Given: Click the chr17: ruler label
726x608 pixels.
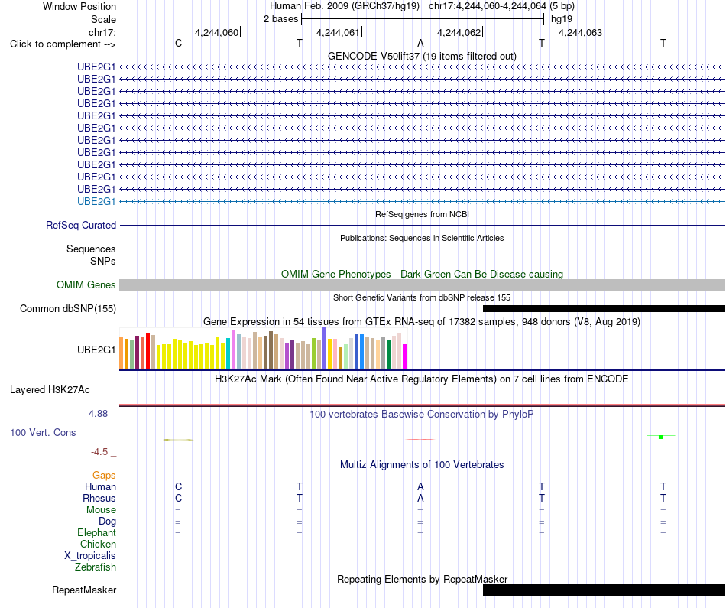Looking at the screenshot, I should tap(102, 32).
